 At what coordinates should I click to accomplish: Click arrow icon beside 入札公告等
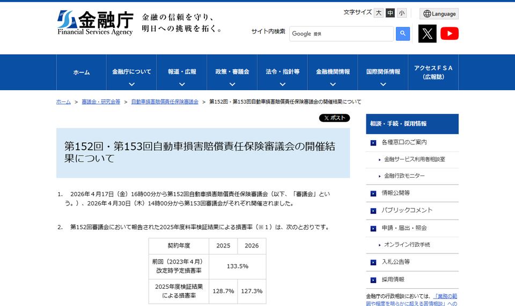pos(373,263)
